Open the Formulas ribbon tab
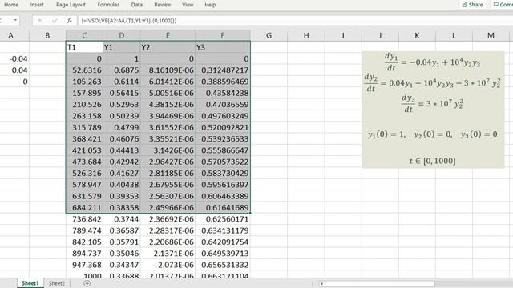The width and height of the screenshot is (513, 288). [108, 5]
